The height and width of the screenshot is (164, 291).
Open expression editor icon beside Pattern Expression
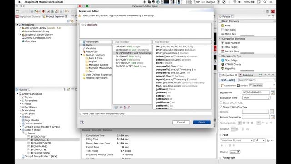pos(272,117)
